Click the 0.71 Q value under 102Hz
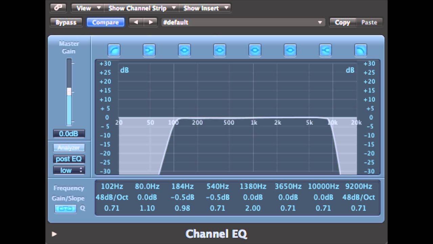Image resolution: width=433 pixels, height=244 pixels. [112, 208]
